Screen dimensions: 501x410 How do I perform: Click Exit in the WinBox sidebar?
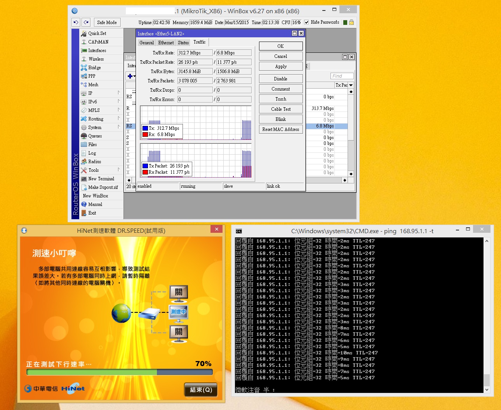pos(101,213)
